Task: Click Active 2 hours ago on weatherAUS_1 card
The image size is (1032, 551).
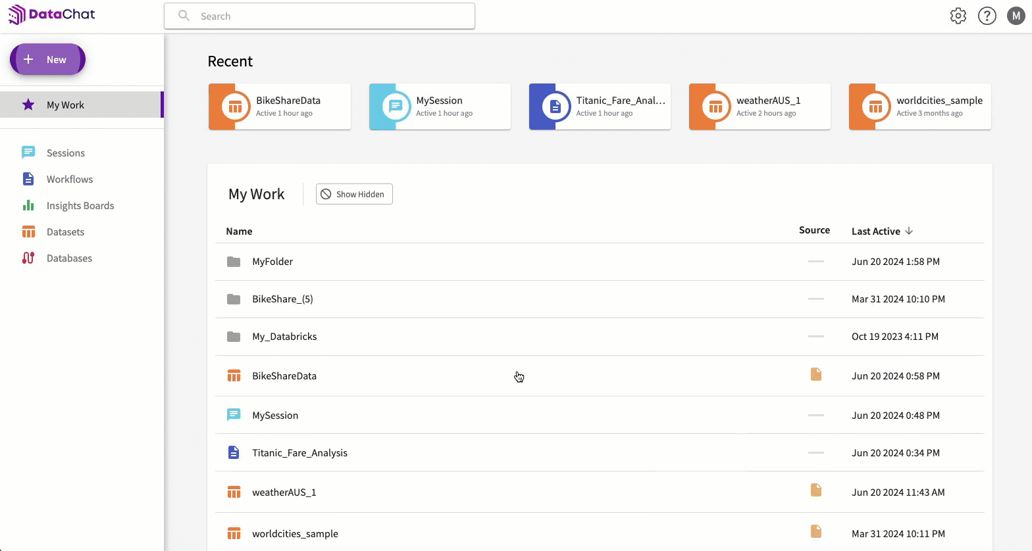Action: pos(766,113)
